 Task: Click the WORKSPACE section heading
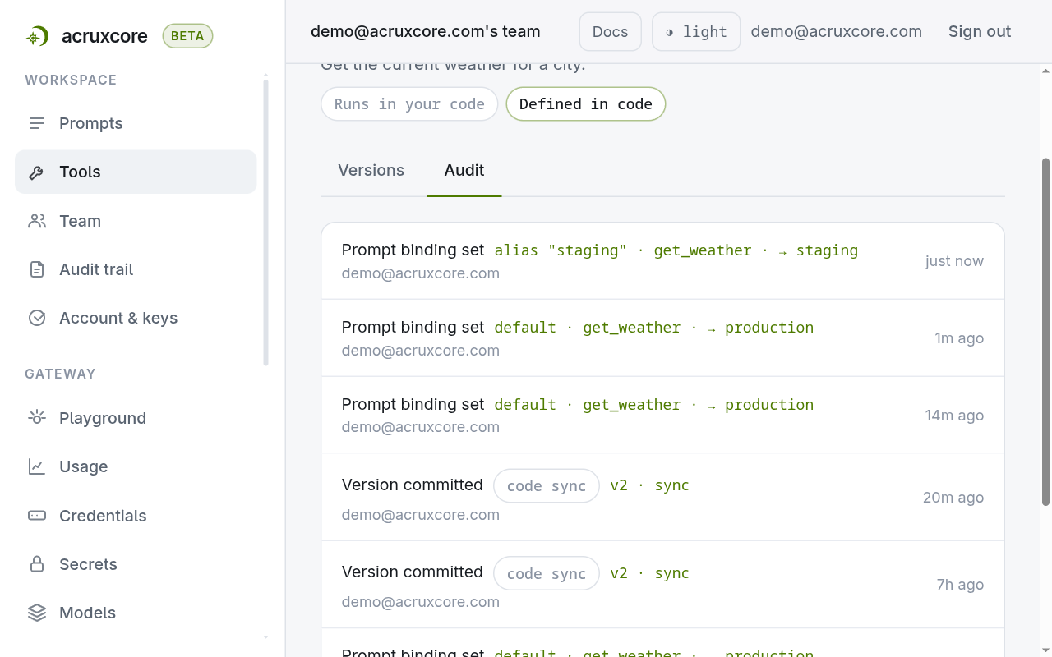click(71, 80)
